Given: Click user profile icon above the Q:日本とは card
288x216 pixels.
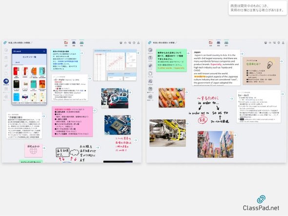Looking at the screenshot, I should tap(283, 43).
